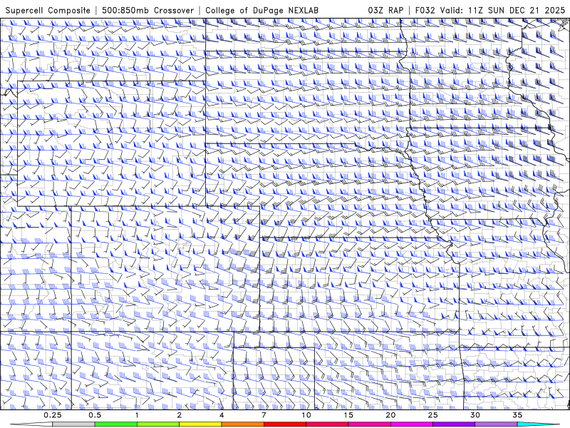Click the legend value 35
Image resolution: width=570 pixels, height=428 pixels.
[x=517, y=415]
